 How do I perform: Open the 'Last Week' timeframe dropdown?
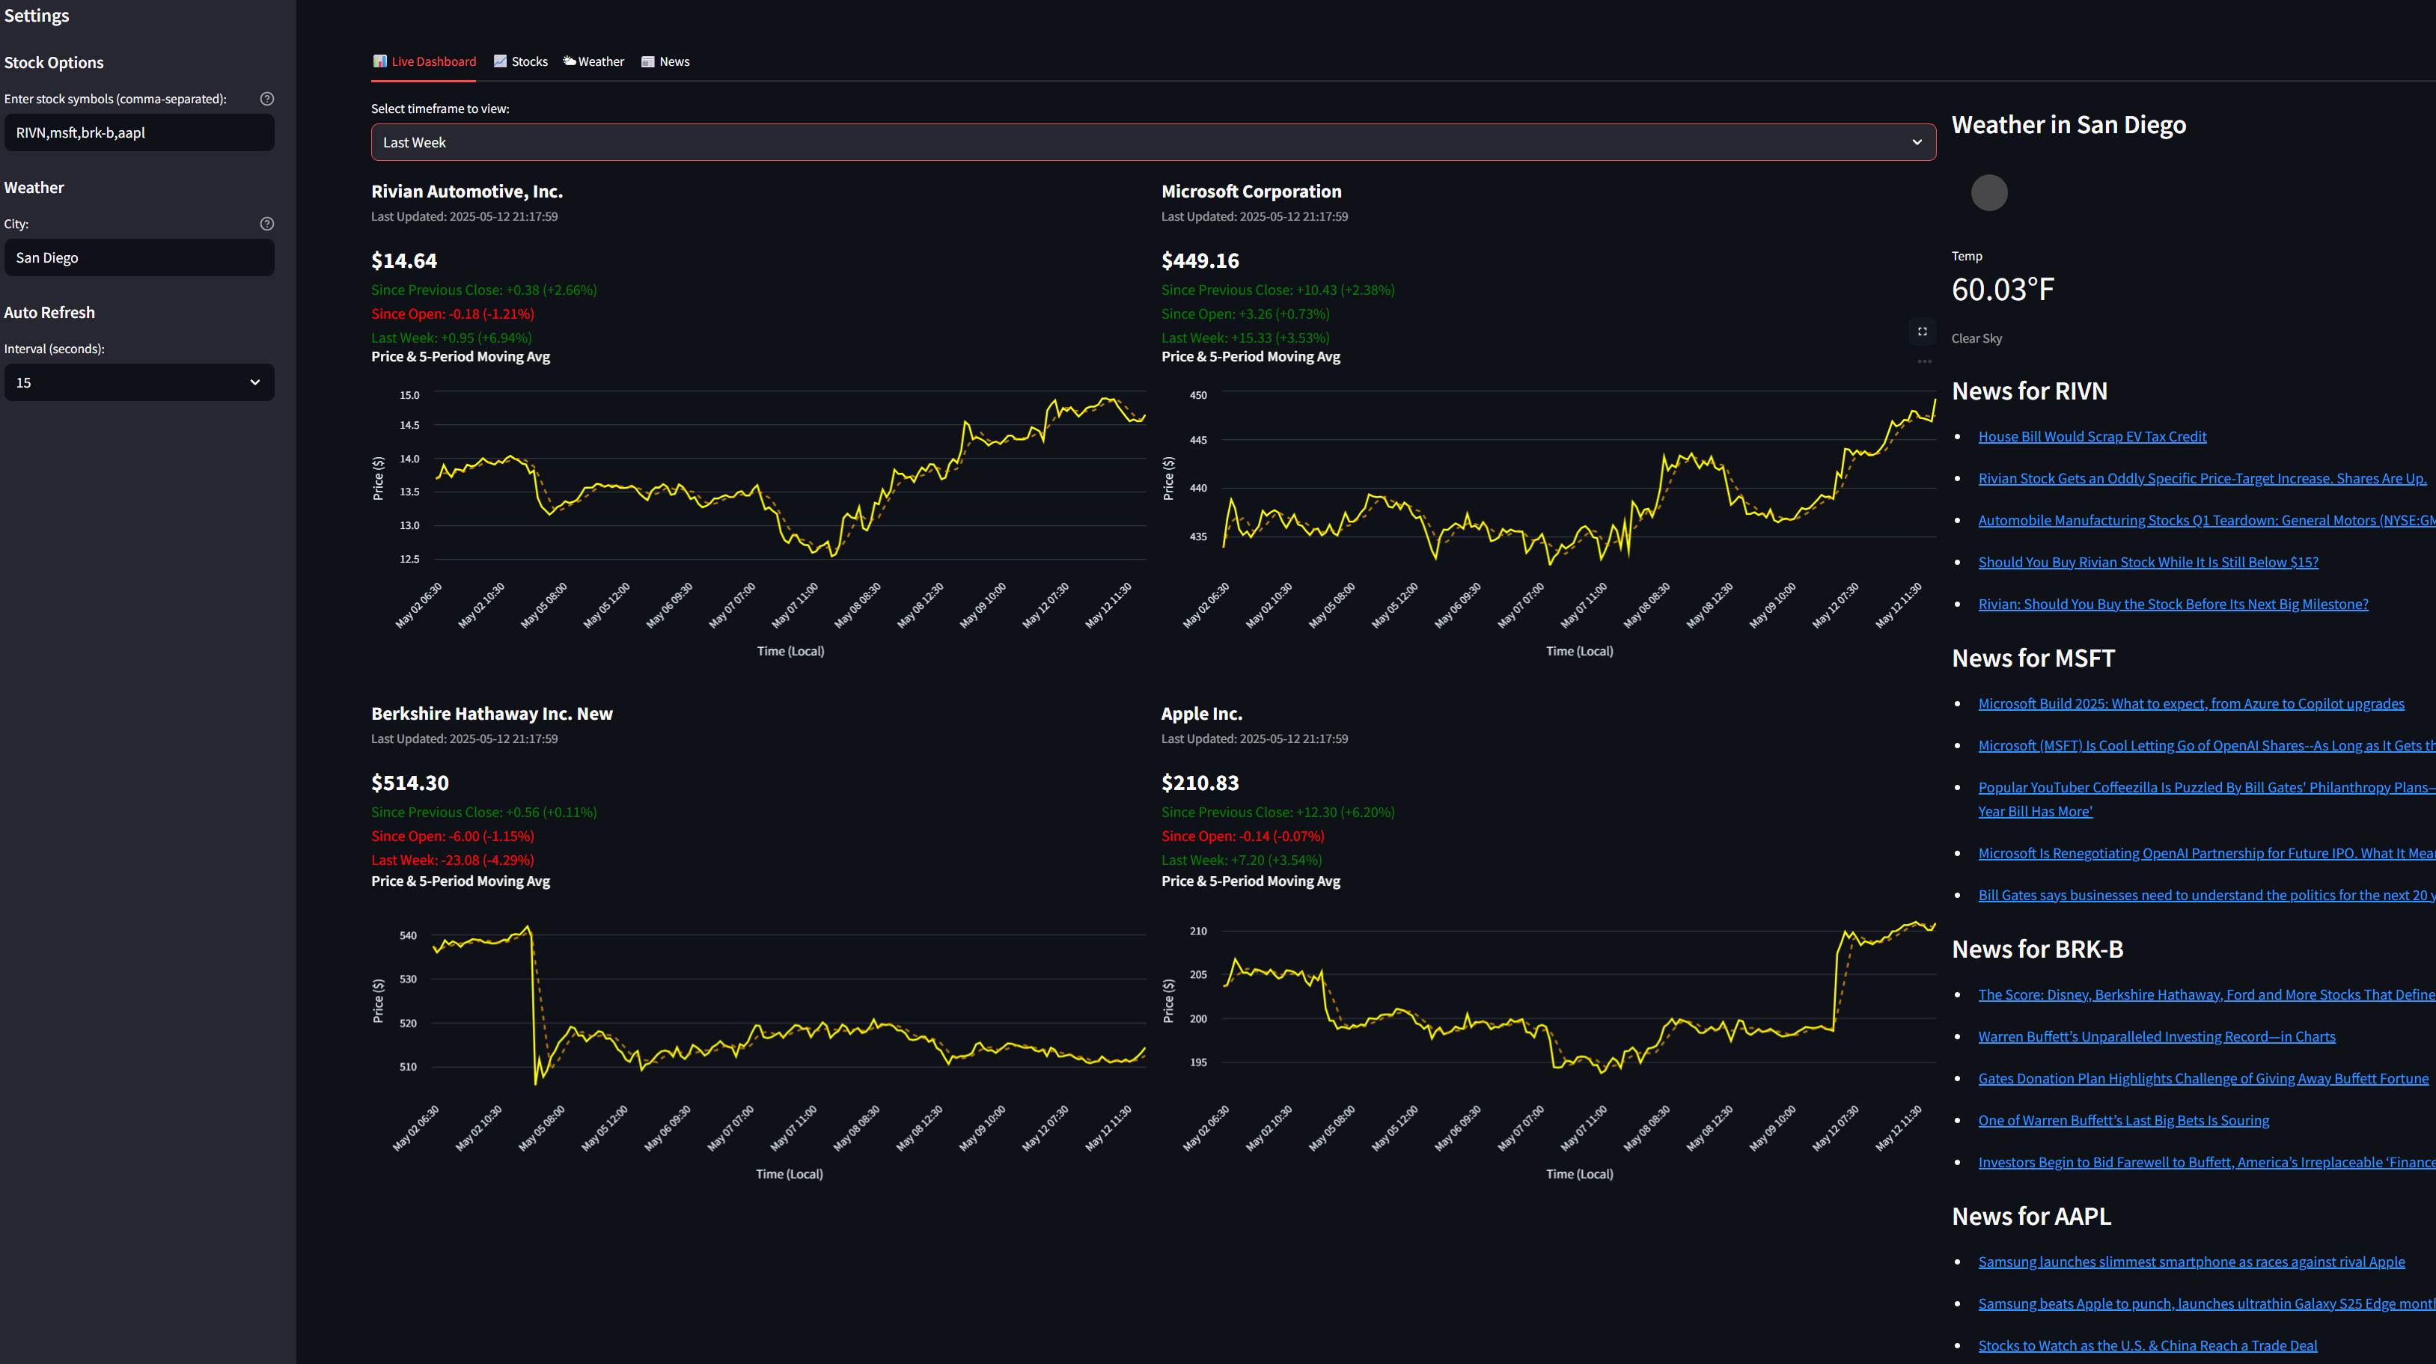click(1153, 142)
